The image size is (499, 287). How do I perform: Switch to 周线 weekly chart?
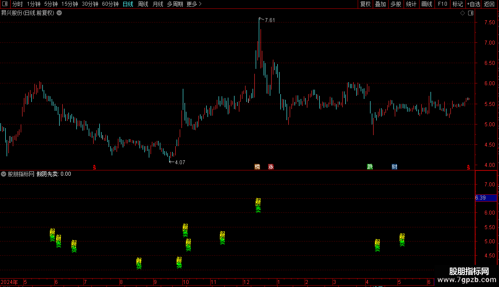[x=143, y=4]
